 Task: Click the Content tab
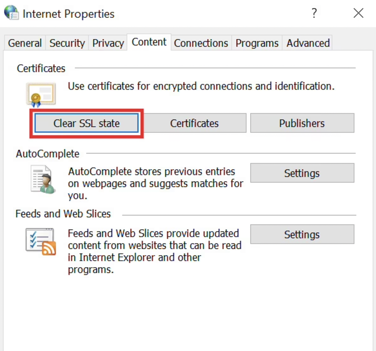pyautogui.click(x=149, y=42)
